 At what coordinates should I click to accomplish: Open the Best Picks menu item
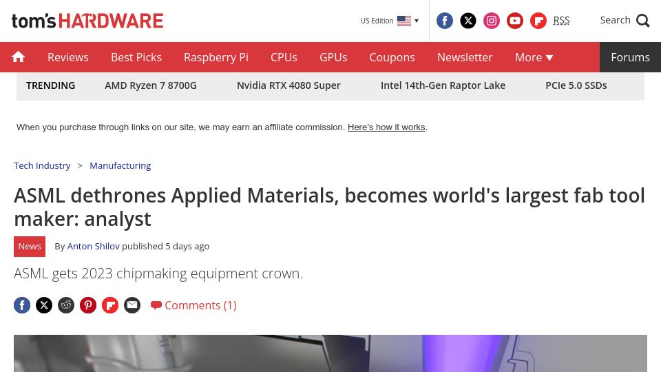(x=136, y=57)
